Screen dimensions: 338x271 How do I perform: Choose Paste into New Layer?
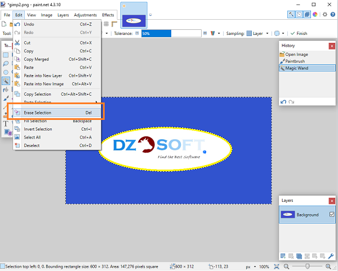tap(57, 75)
